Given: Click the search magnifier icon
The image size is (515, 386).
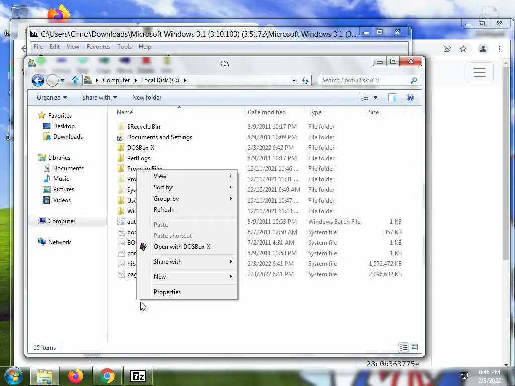Looking at the screenshot, I should (x=414, y=80).
